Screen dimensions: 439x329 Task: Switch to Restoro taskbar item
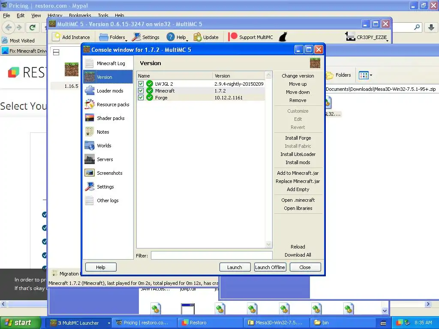coord(211,323)
